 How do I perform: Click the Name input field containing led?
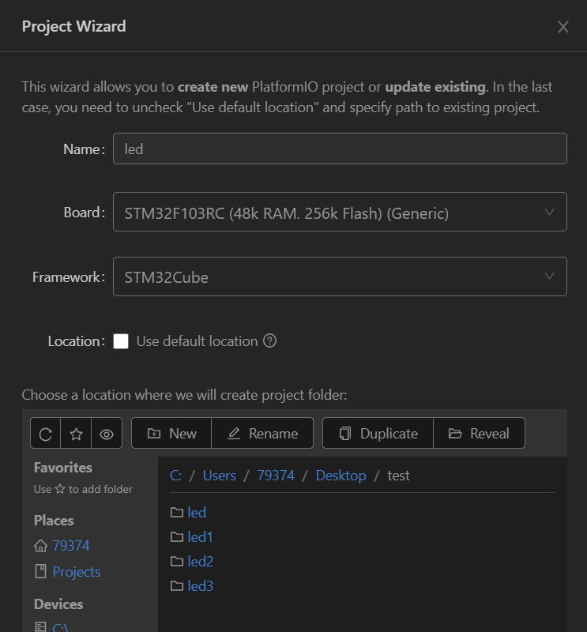click(340, 149)
